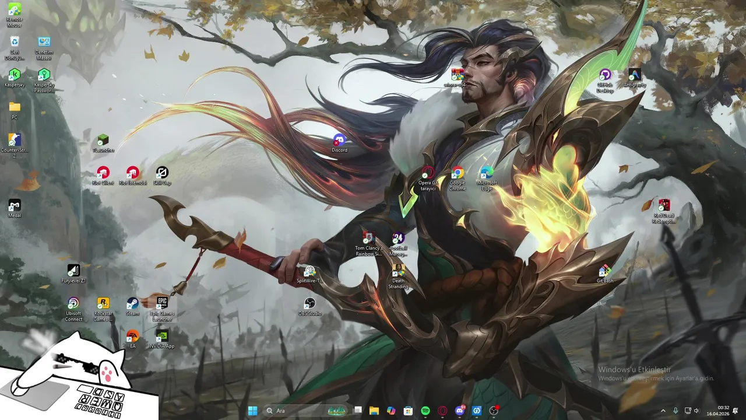This screenshot has width=746, height=420.
Task: Open Copilot from the taskbar
Action: (x=391, y=411)
